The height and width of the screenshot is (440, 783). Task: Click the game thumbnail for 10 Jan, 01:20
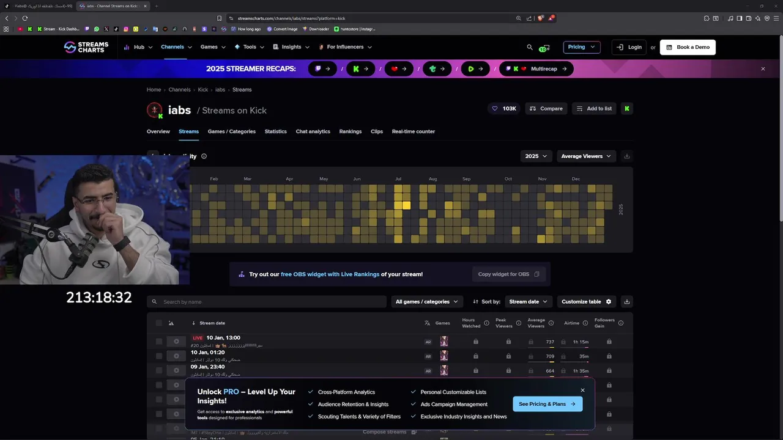(x=444, y=356)
